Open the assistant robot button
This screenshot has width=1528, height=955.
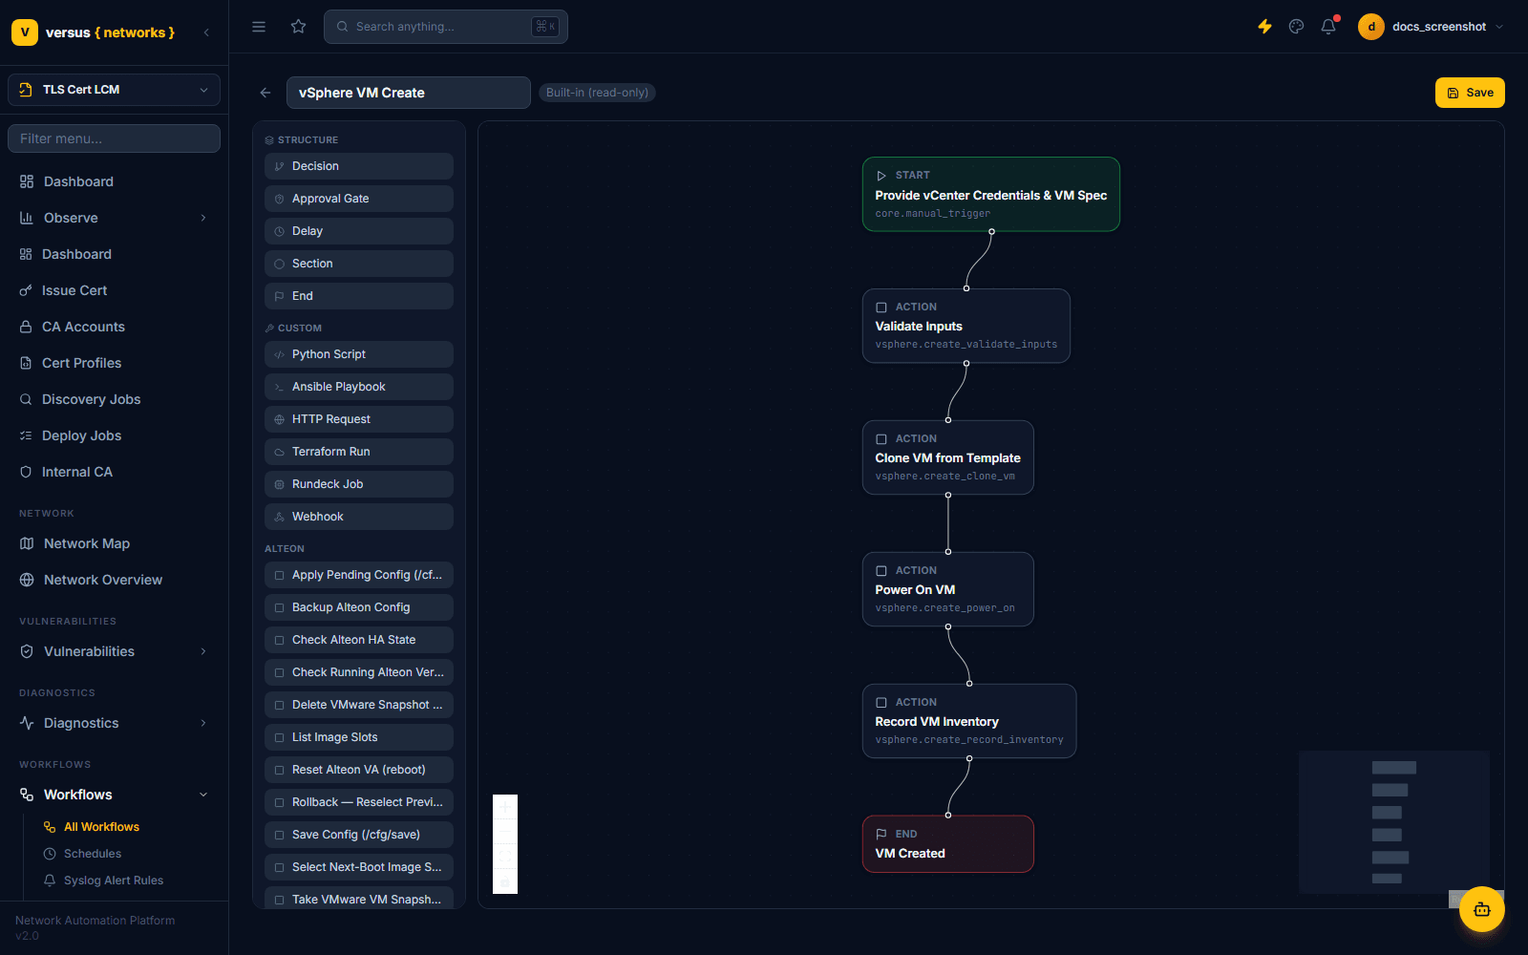point(1482,909)
